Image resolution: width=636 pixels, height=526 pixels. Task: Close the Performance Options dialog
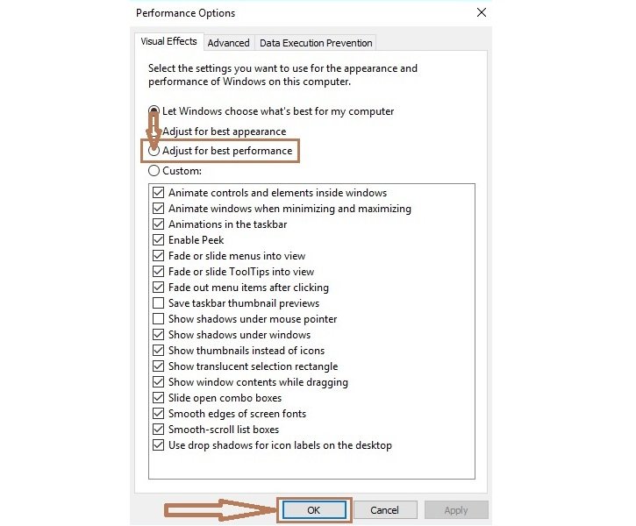pyautogui.click(x=482, y=12)
